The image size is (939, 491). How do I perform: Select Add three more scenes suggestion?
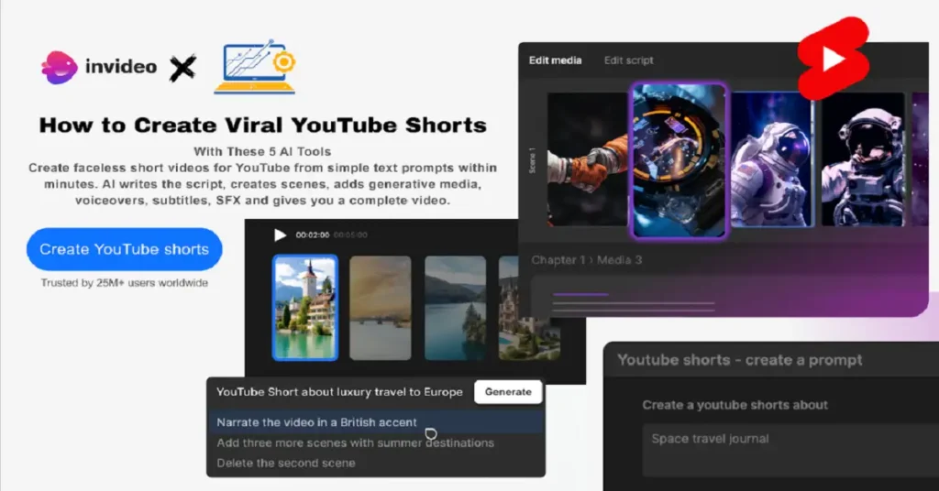[x=355, y=442]
